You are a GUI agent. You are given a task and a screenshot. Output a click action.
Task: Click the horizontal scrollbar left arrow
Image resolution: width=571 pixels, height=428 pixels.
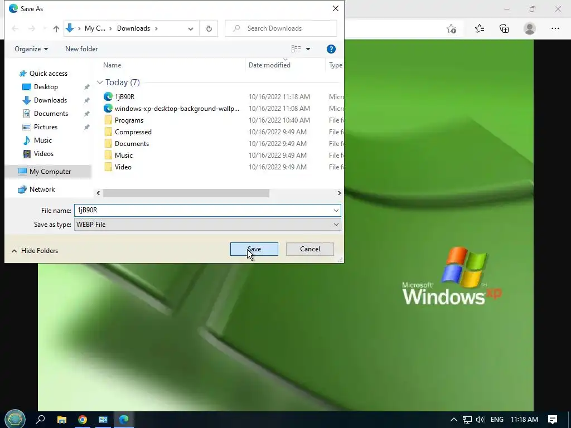coord(98,193)
